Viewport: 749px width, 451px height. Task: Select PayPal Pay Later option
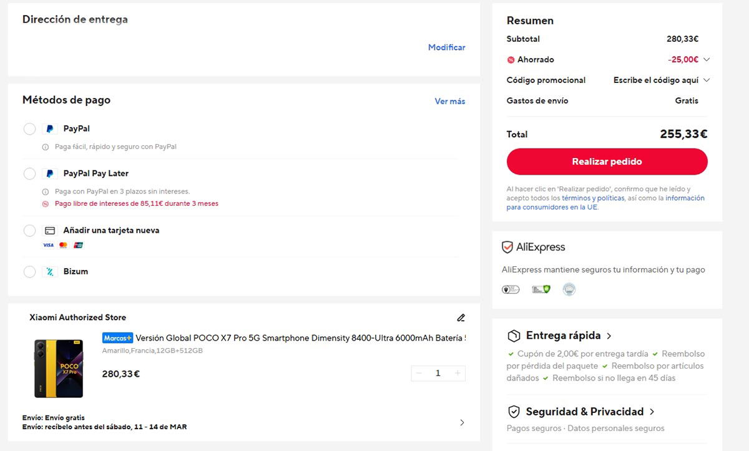[29, 173]
